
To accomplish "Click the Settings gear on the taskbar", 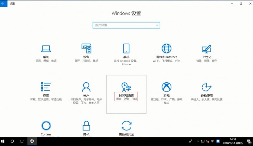I will coord(32,141).
